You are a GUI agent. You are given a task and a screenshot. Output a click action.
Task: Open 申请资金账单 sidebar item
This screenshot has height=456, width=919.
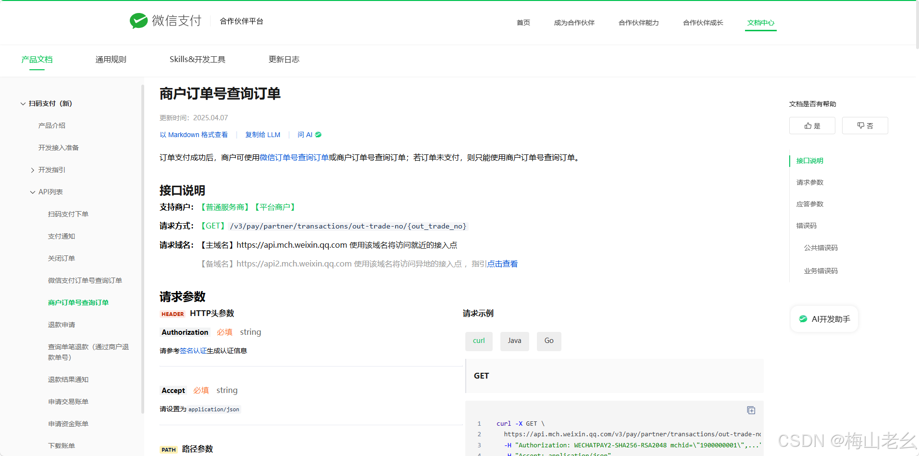click(x=68, y=424)
